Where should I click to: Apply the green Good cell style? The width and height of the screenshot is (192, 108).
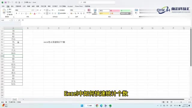click(125, 11)
